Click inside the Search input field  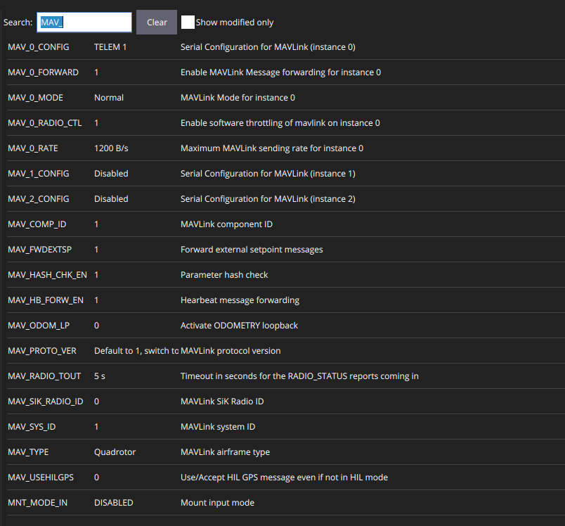point(84,22)
